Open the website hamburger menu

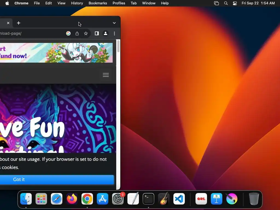[106, 75]
